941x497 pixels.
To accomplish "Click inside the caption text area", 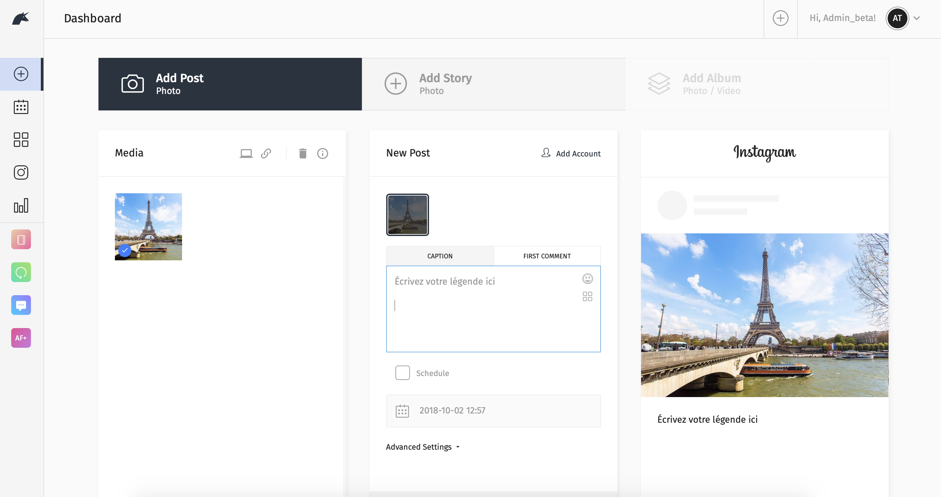I will click(x=494, y=309).
